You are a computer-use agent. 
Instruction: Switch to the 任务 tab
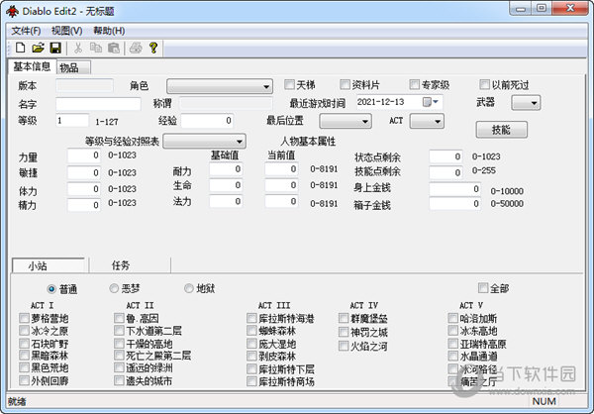[121, 265]
